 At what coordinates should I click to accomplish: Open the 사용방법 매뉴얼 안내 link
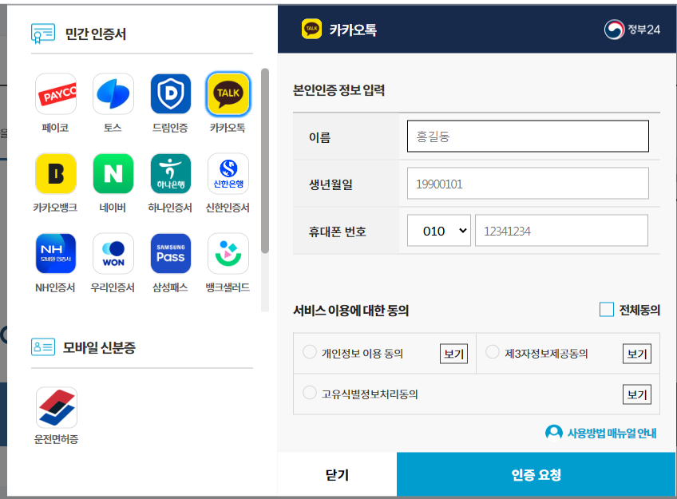(x=612, y=433)
